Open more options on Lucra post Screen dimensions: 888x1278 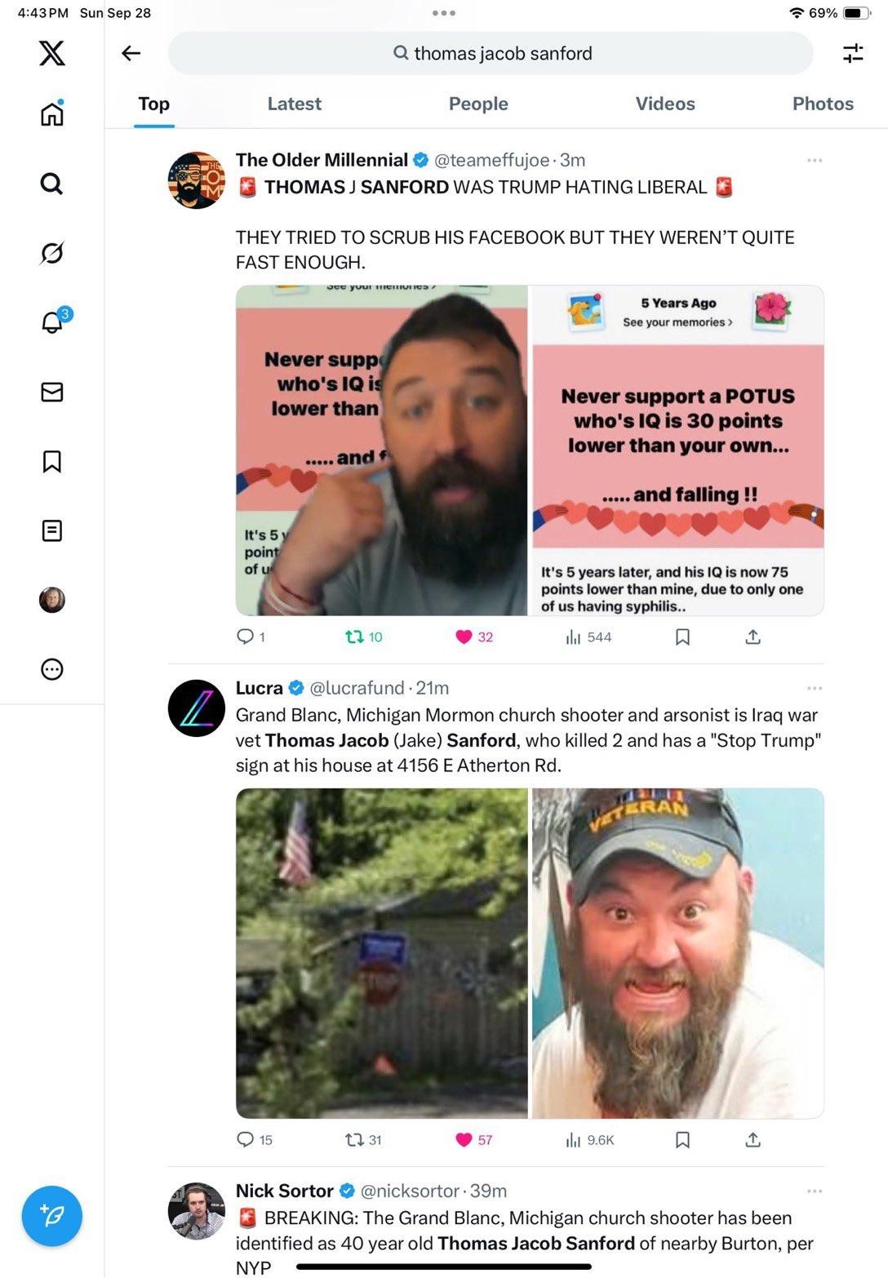tap(815, 688)
